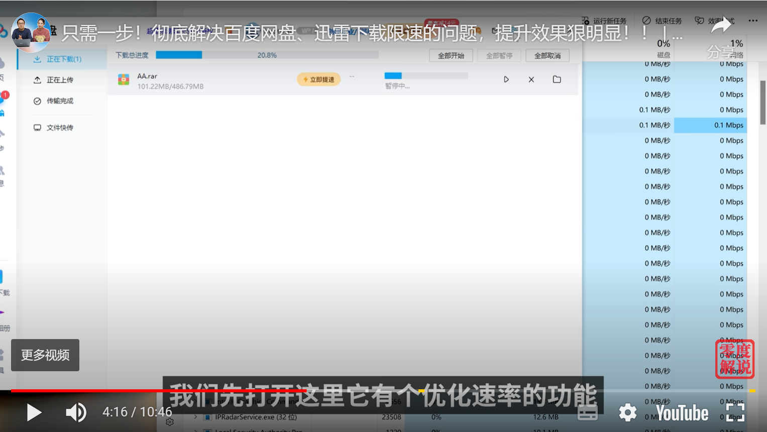Viewport: 767px width, 432px height.
Task: Cancel the AA.rar download with the X icon
Action: 531,79
